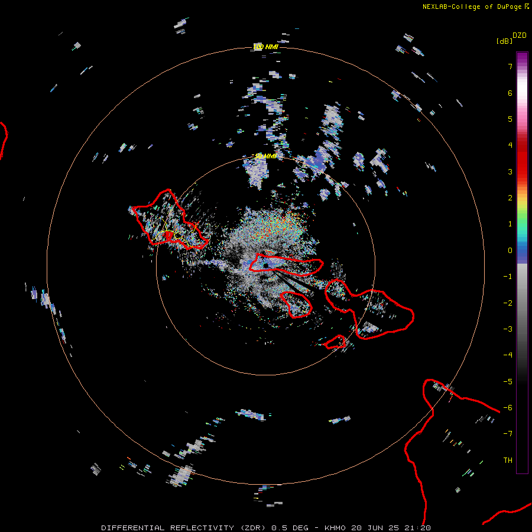The height and width of the screenshot is (532, 532).
Task: Click the DZD product label above the scale
Action: click(520, 35)
